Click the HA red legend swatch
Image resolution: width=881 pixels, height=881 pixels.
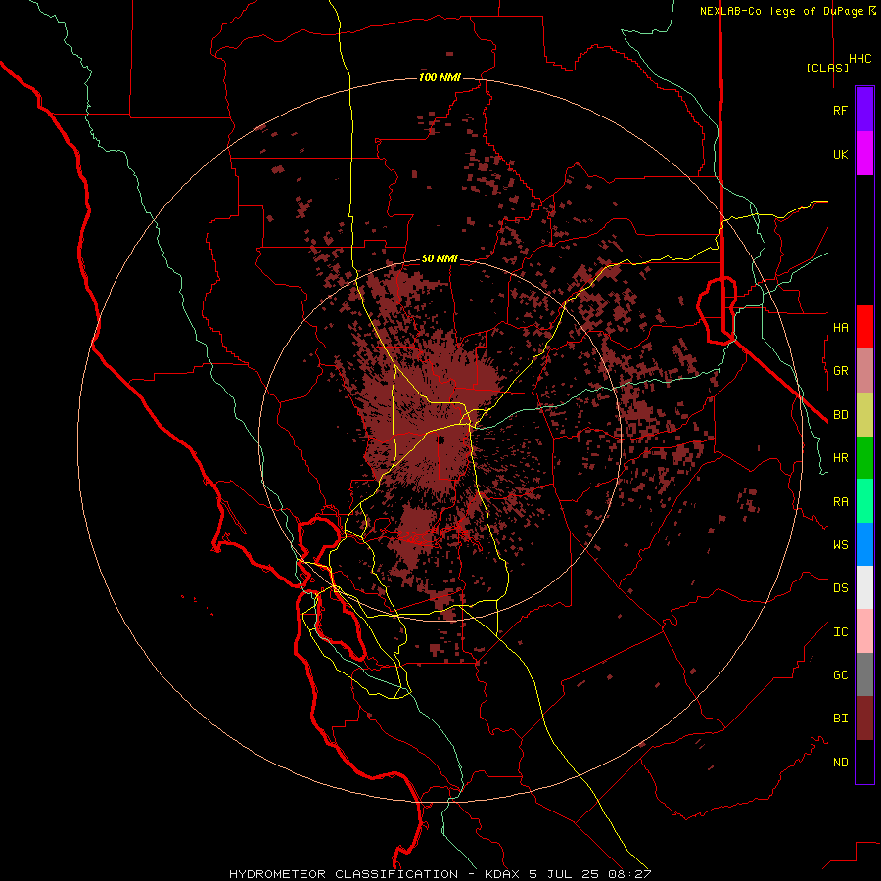pos(864,327)
